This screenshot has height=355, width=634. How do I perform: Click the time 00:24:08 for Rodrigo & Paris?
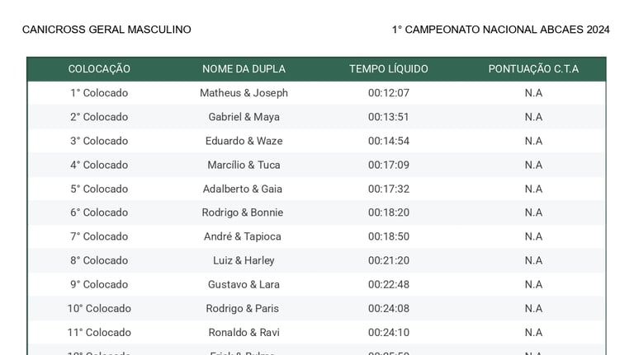389,309
